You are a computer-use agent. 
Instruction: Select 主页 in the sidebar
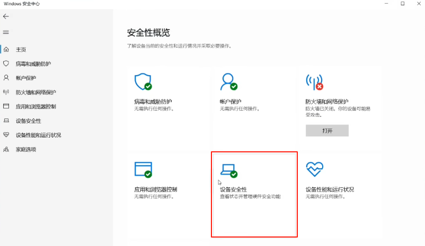(21, 50)
